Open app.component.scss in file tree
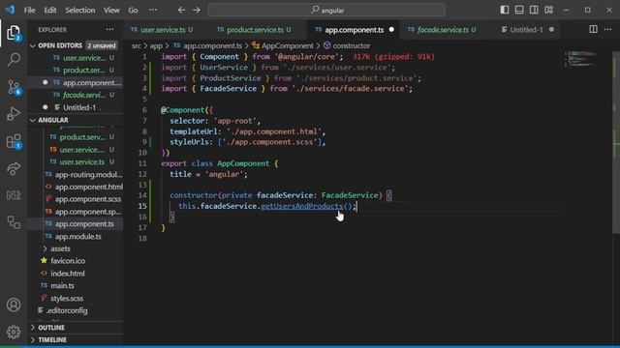The height and width of the screenshot is (348, 620). [x=88, y=199]
